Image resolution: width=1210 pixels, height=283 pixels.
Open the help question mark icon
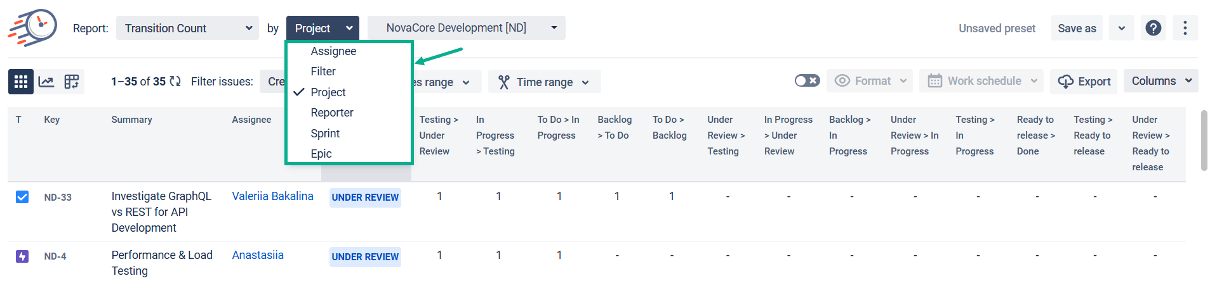pyautogui.click(x=1153, y=28)
